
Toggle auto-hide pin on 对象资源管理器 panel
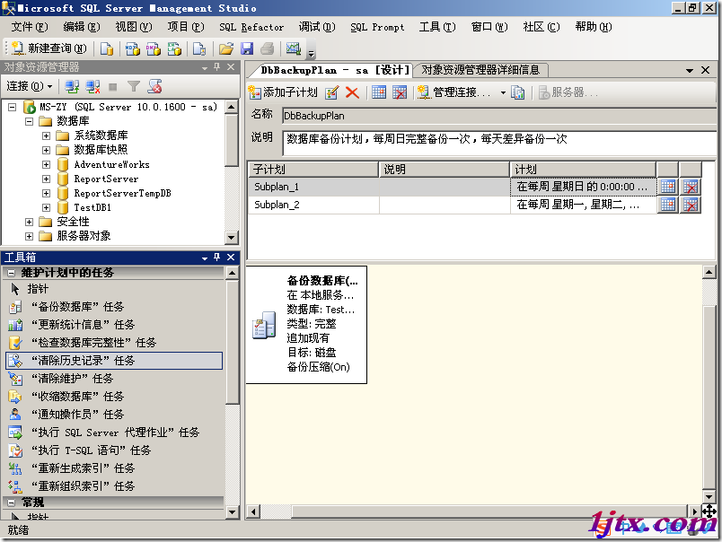point(217,67)
